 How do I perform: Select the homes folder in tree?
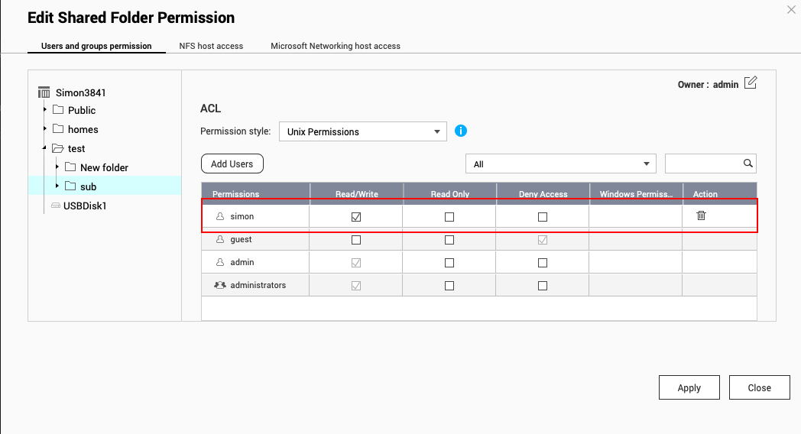(x=83, y=129)
